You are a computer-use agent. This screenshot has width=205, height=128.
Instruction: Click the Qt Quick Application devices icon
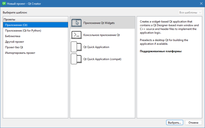(76, 47)
